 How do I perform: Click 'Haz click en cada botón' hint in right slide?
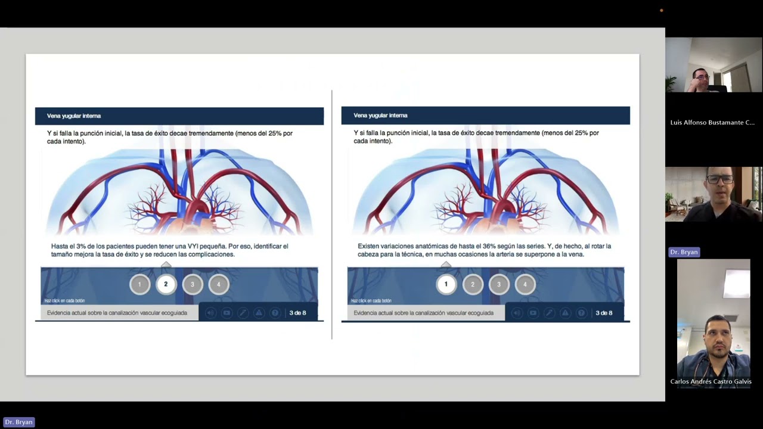pos(371,301)
